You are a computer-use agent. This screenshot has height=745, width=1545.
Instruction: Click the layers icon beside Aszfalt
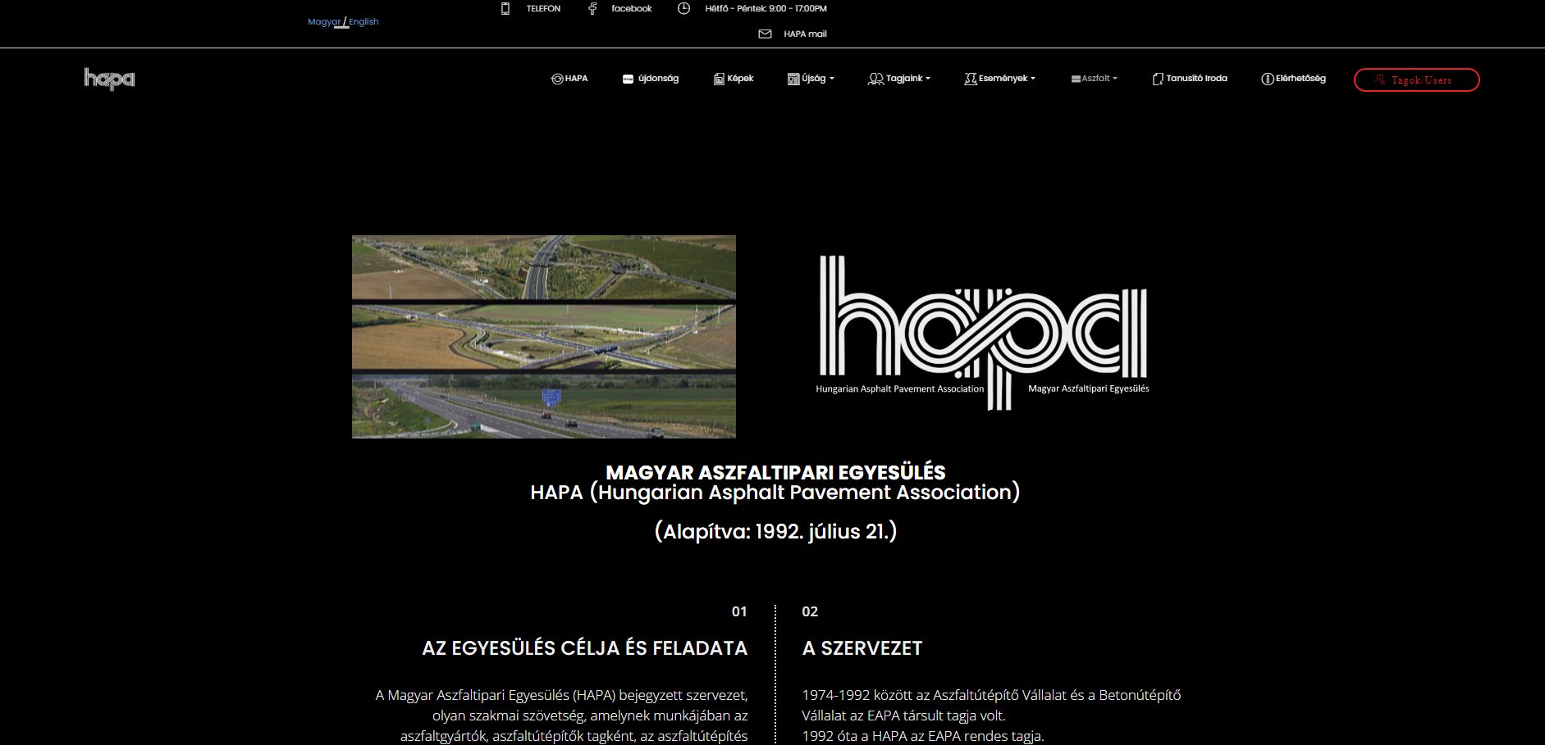1076,79
